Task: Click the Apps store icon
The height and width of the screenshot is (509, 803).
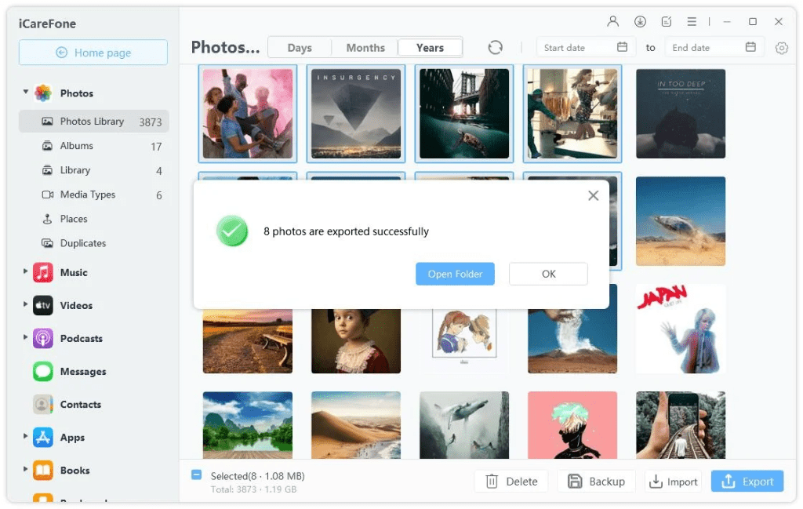Action: (x=43, y=438)
